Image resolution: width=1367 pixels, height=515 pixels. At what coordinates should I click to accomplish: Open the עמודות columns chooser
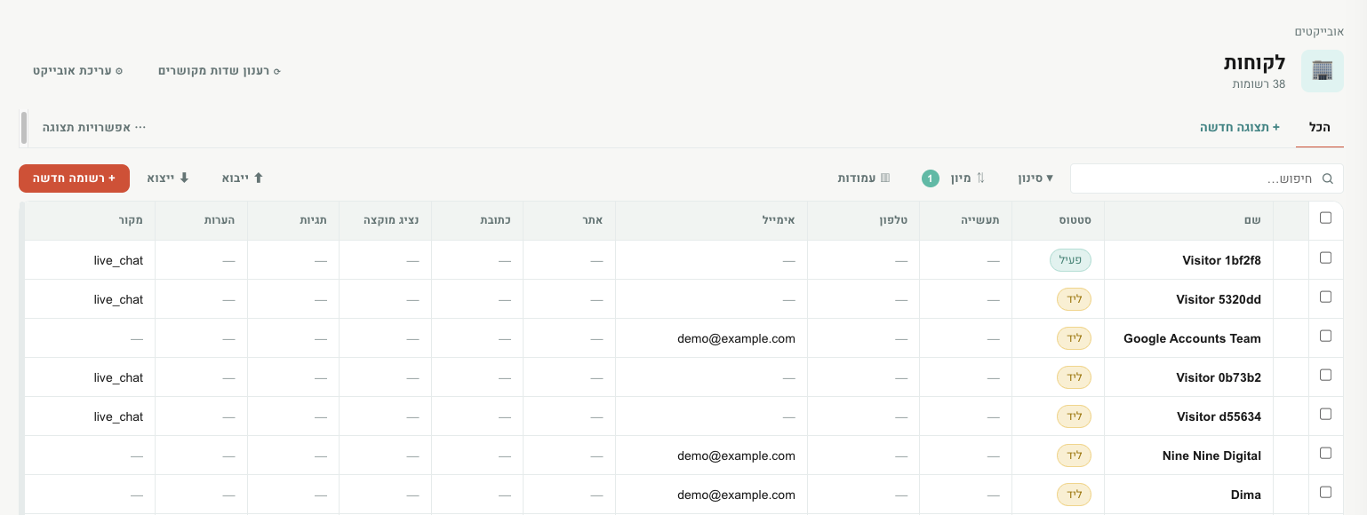pos(863,178)
